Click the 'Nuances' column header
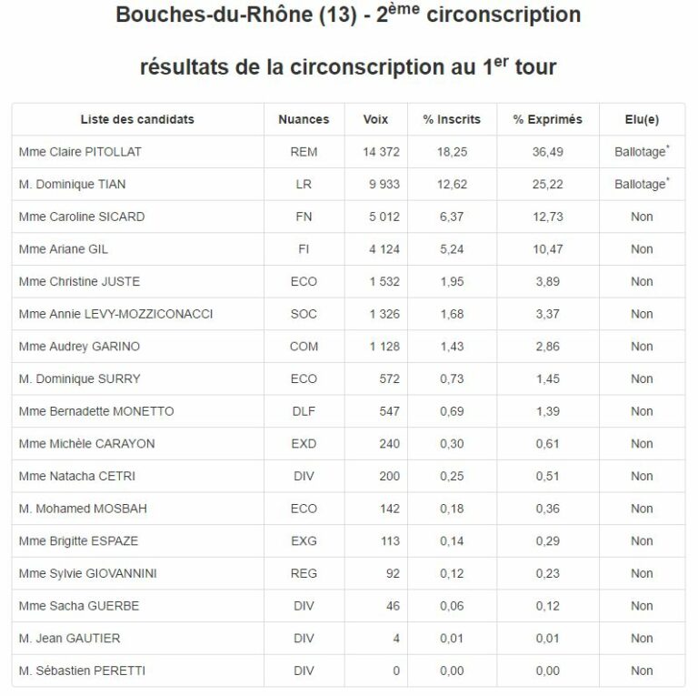The height and width of the screenshot is (696, 698). point(304,119)
